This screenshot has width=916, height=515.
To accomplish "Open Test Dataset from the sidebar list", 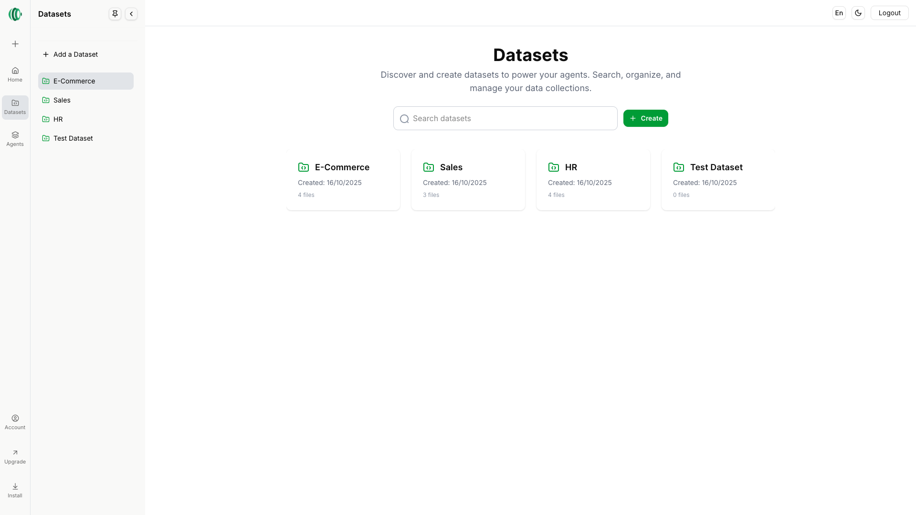I will [x=73, y=138].
